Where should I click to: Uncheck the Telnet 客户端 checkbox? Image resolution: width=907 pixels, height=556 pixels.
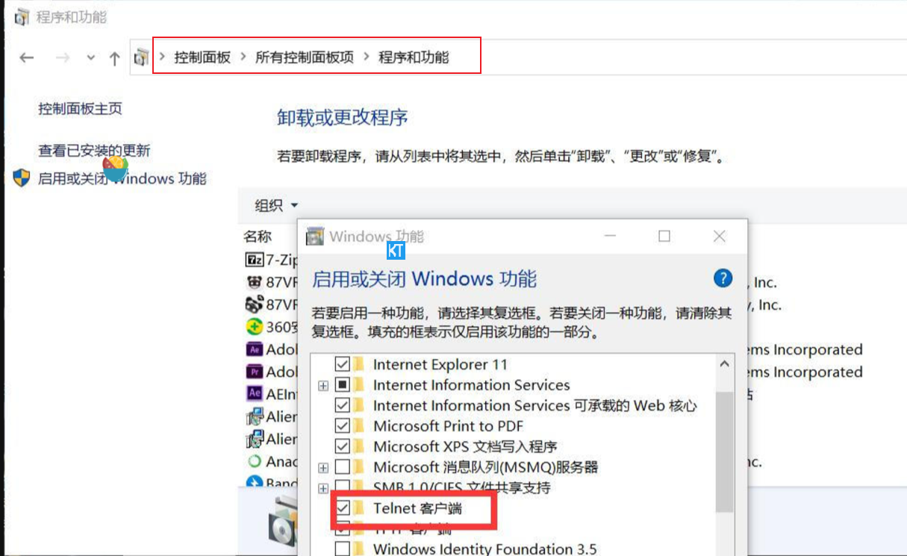click(343, 508)
